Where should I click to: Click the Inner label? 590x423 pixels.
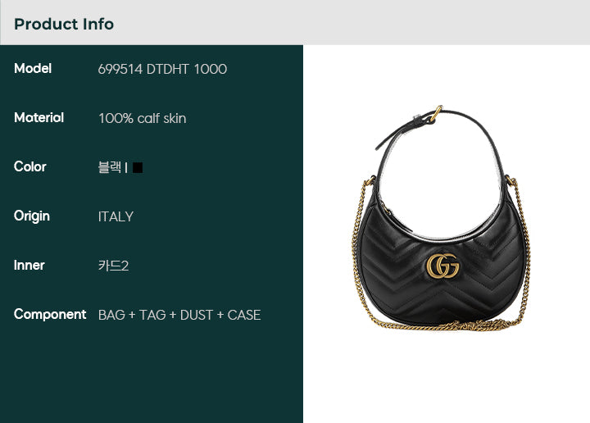tap(29, 266)
